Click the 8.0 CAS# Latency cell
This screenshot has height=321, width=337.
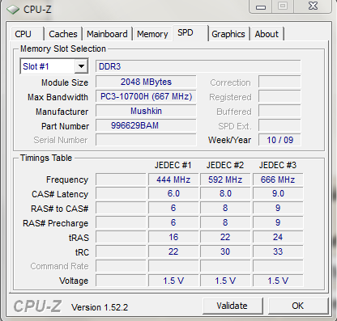point(225,194)
